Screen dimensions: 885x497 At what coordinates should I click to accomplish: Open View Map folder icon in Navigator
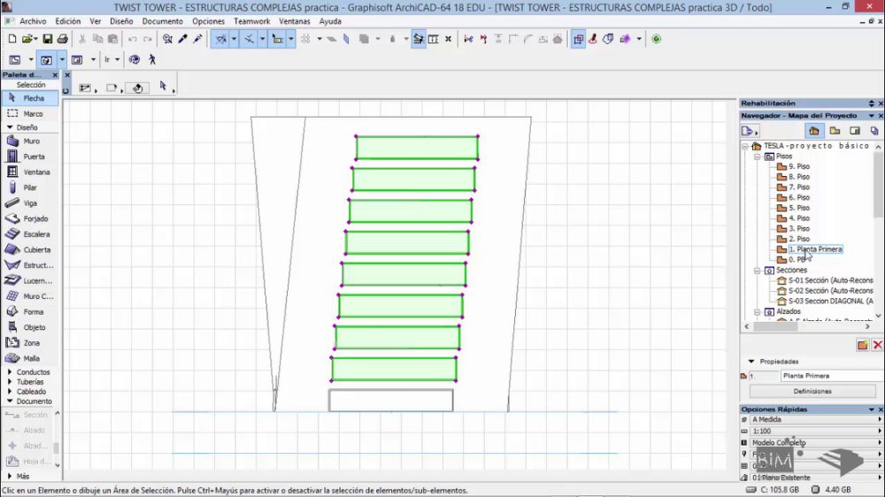pyautogui.click(x=835, y=130)
